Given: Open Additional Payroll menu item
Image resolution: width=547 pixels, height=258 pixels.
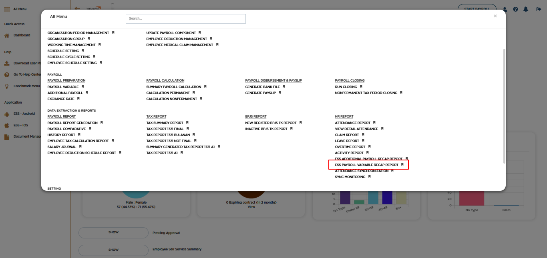Looking at the screenshot, I should click(65, 93).
